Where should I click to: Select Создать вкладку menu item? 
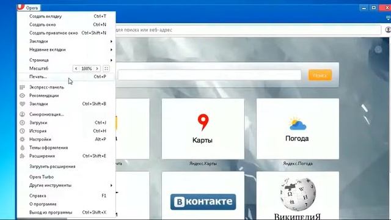(67, 16)
